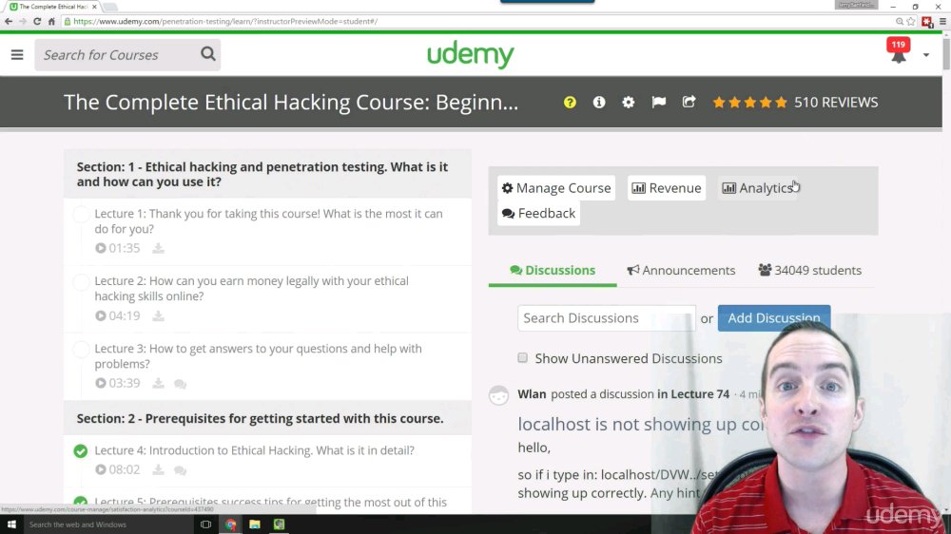Open Task View on the taskbar
The height and width of the screenshot is (534, 951).
click(205, 524)
